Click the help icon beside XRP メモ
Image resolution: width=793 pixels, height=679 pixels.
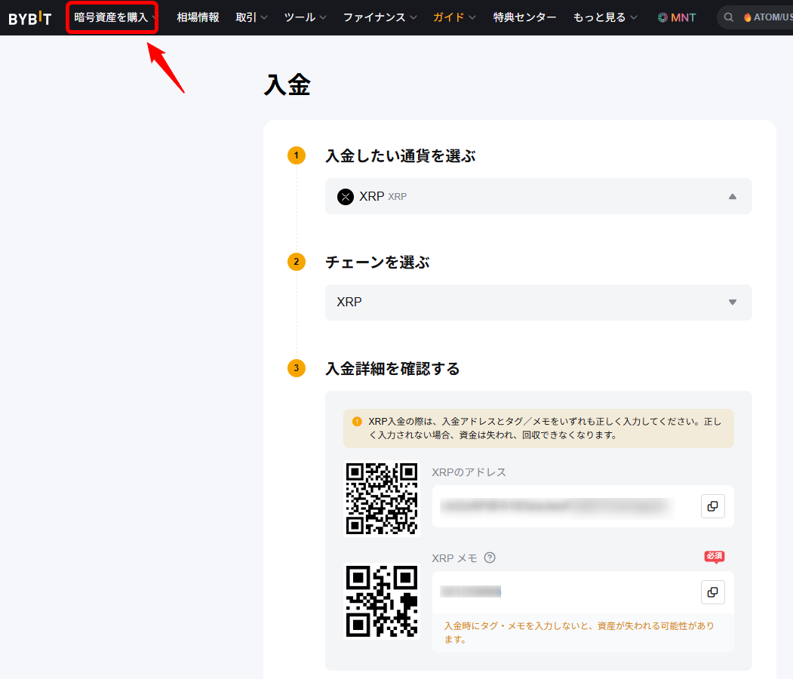pyautogui.click(x=490, y=558)
